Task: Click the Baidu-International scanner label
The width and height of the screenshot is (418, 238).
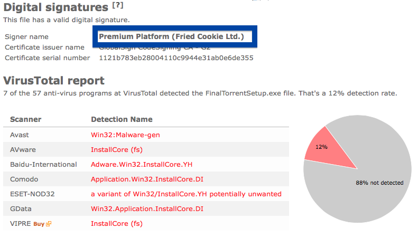Action: [43, 165]
